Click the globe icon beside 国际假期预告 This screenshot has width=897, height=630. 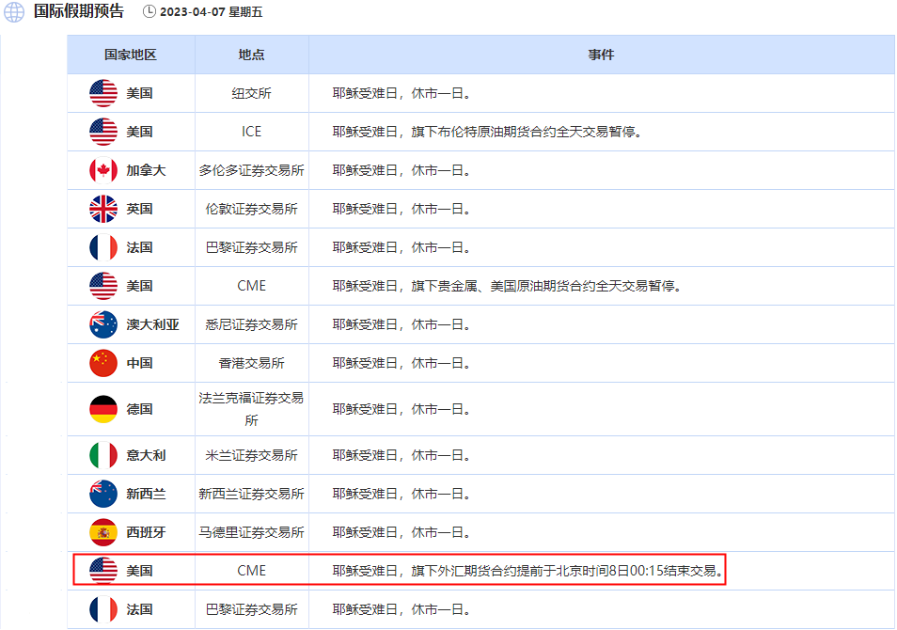tap(14, 12)
